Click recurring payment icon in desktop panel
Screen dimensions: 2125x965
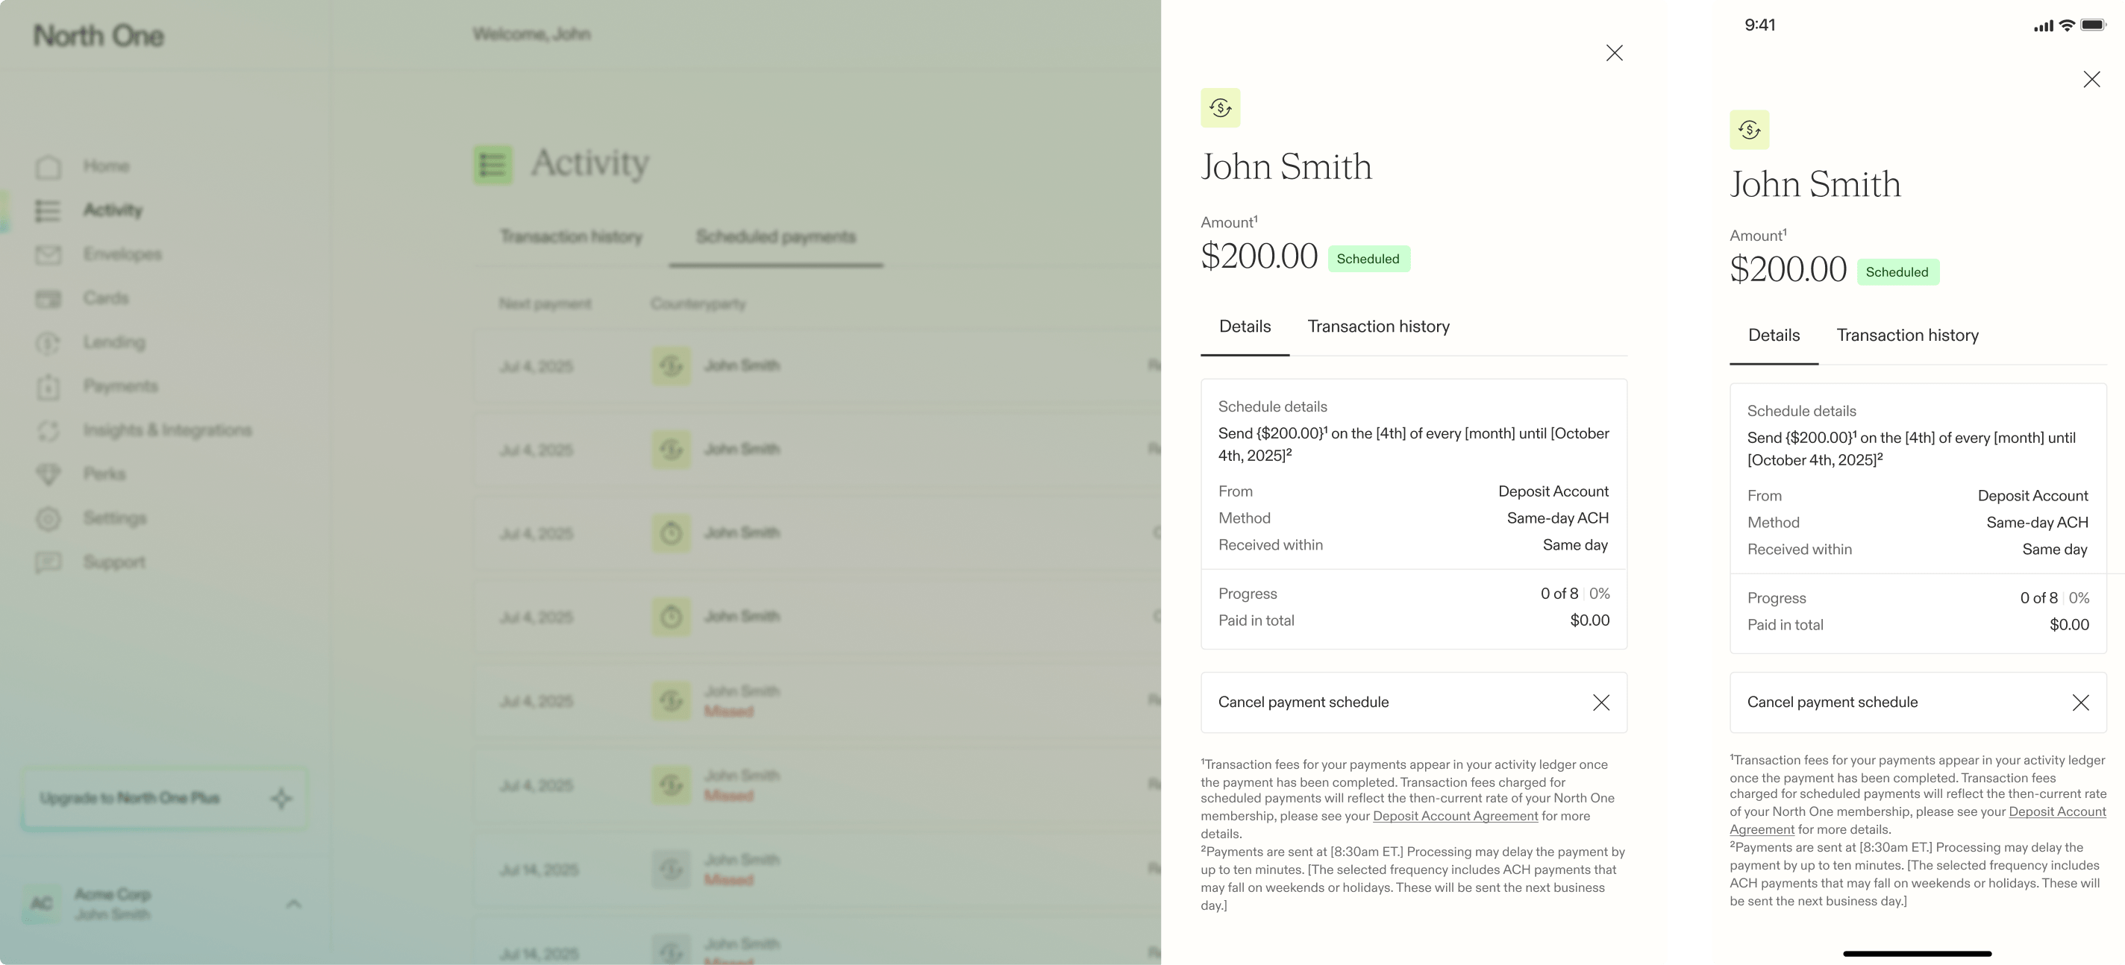click(1220, 108)
